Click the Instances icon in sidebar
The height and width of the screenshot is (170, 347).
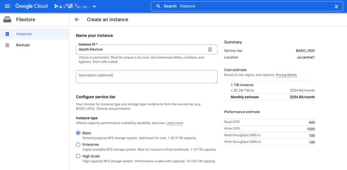7,34
